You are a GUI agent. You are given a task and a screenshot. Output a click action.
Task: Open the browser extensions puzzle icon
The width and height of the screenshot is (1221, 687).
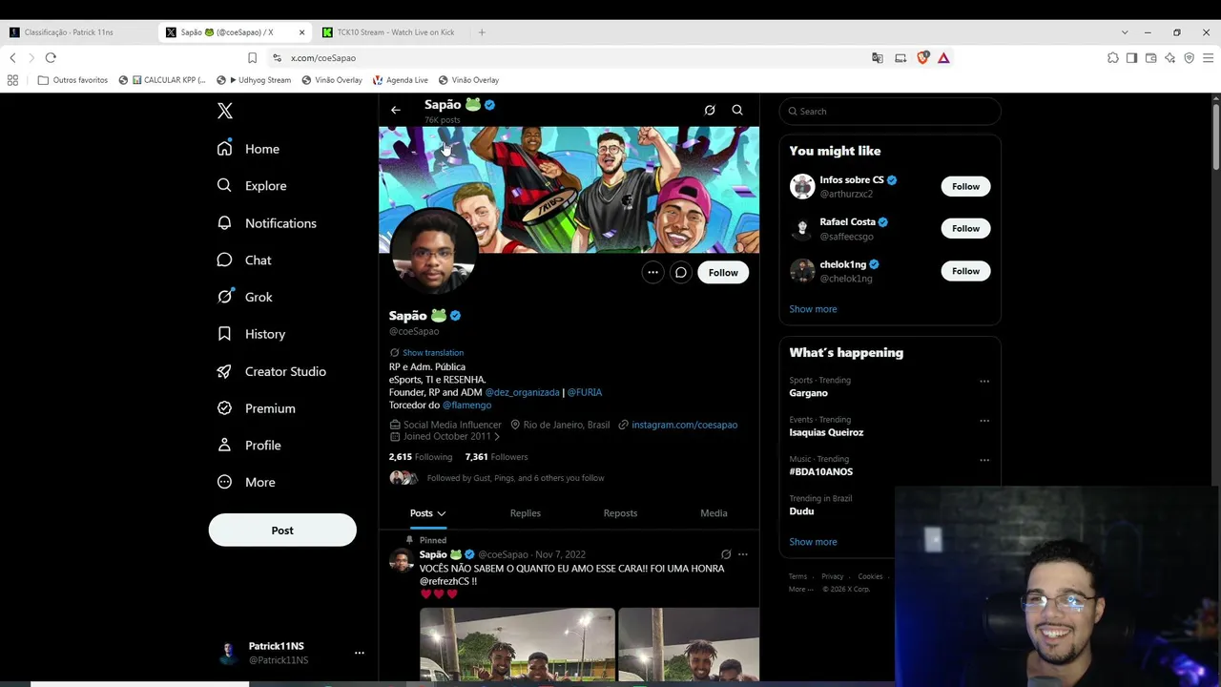(1113, 58)
